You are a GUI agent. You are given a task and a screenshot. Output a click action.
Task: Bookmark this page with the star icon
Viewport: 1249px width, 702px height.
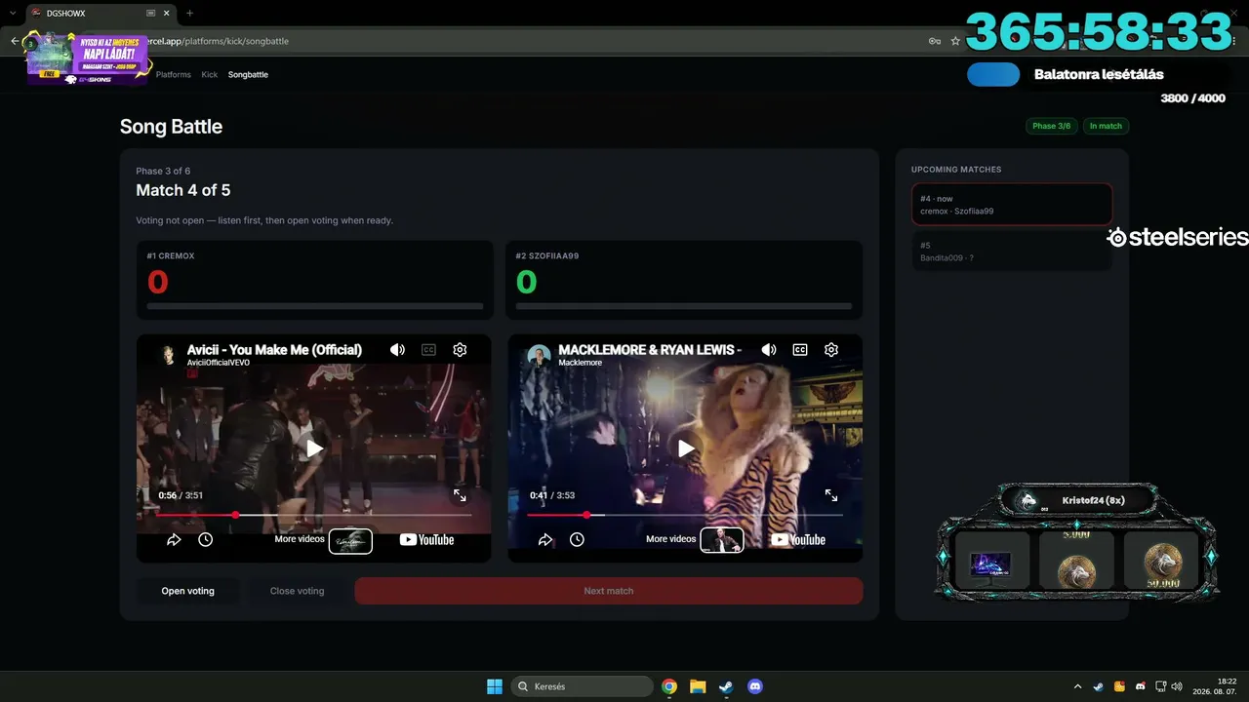[x=955, y=41]
